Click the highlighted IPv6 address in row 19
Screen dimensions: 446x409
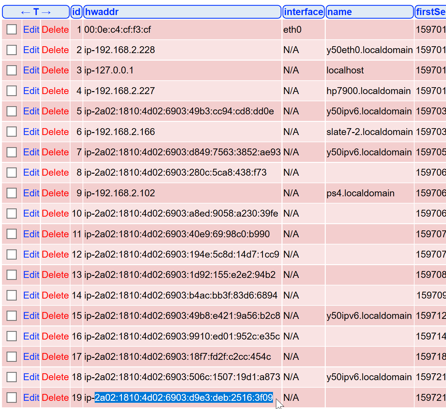pyautogui.click(x=184, y=397)
